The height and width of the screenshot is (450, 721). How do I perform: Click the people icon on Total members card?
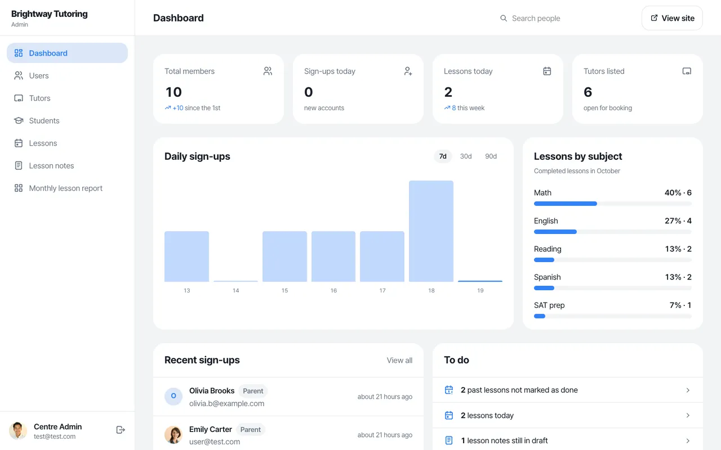click(x=268, y=71)
